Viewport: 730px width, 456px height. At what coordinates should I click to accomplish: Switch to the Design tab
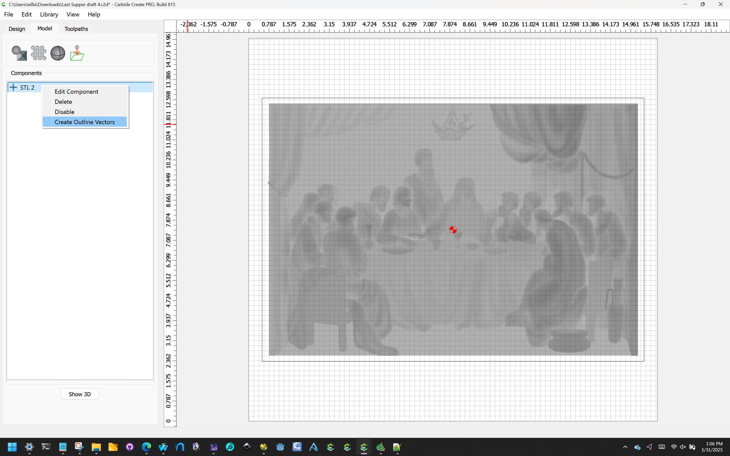tap(17, 29)
